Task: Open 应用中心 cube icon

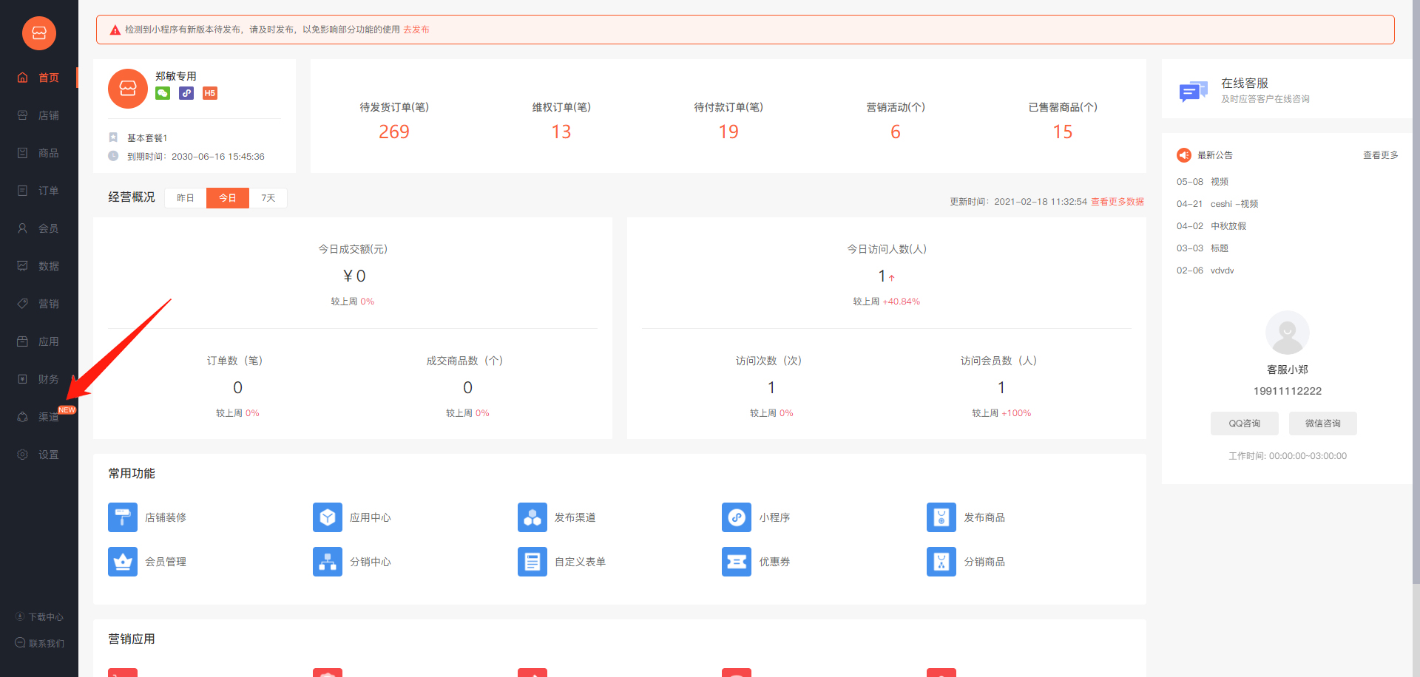Action: click(327, 517)
